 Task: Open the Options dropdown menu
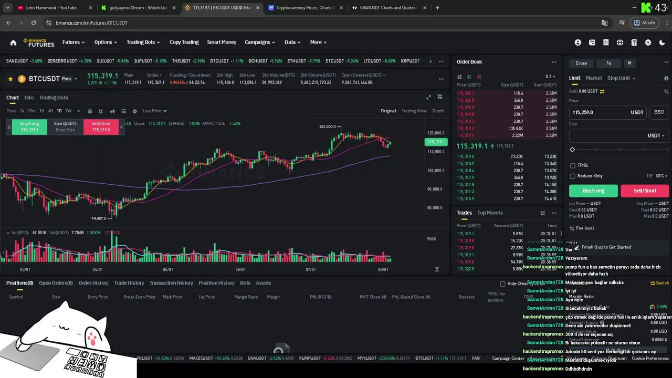point(106,42)
